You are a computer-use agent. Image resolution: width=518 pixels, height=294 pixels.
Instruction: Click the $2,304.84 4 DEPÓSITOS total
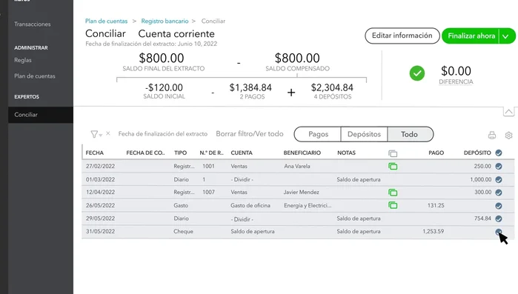332,91
